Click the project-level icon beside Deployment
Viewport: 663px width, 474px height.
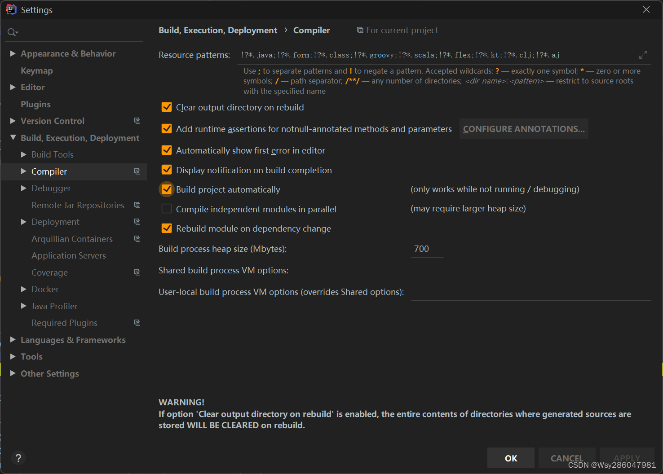point(137,222)
